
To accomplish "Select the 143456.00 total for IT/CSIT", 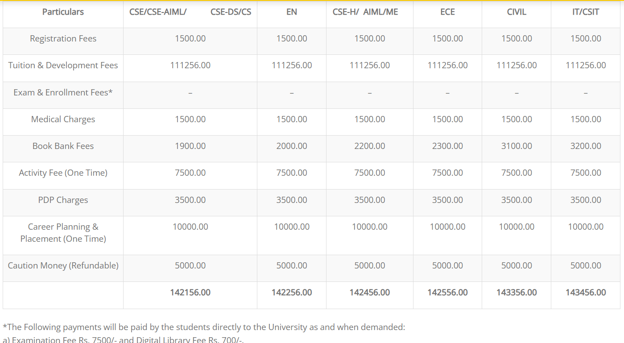I will click(586, 293).
